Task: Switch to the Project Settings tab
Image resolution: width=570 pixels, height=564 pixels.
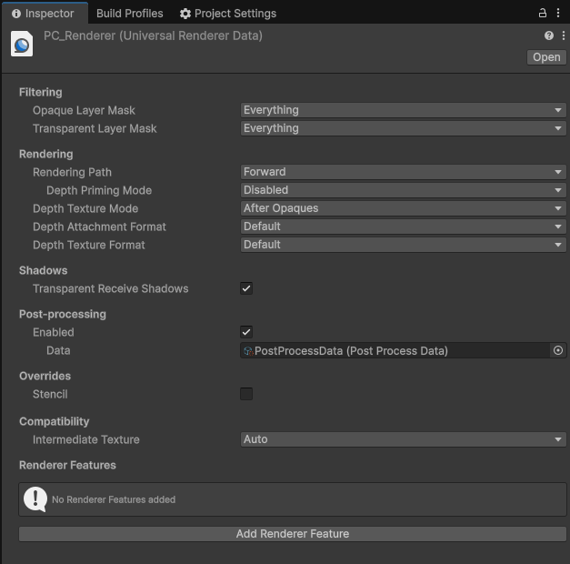Action: (x=228, y=14)
